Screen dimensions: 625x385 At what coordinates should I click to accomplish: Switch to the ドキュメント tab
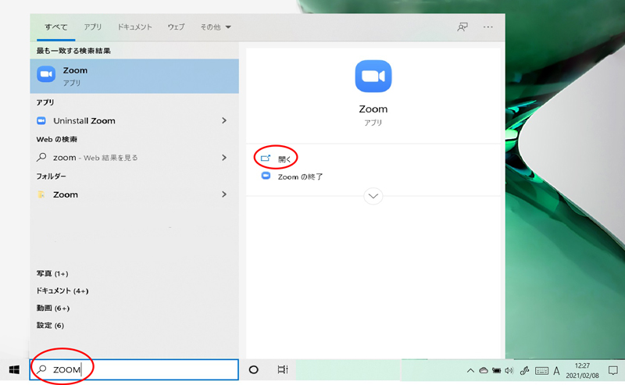click(x=134, y=27)
